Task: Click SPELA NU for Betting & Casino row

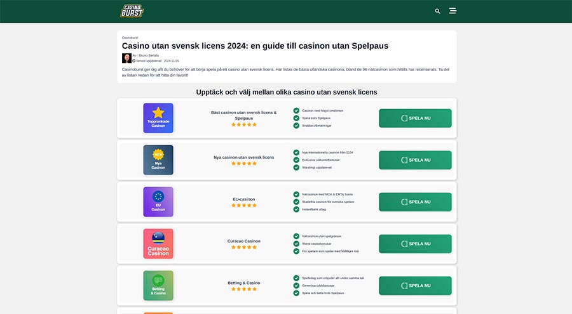Action: coord(415,285)
